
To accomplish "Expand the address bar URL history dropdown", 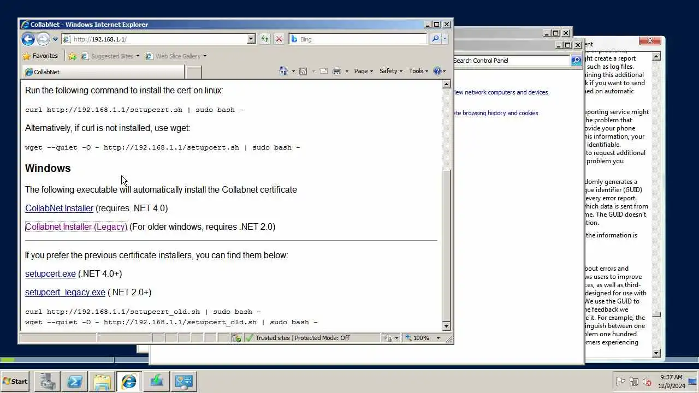I will tap(251, 39).
